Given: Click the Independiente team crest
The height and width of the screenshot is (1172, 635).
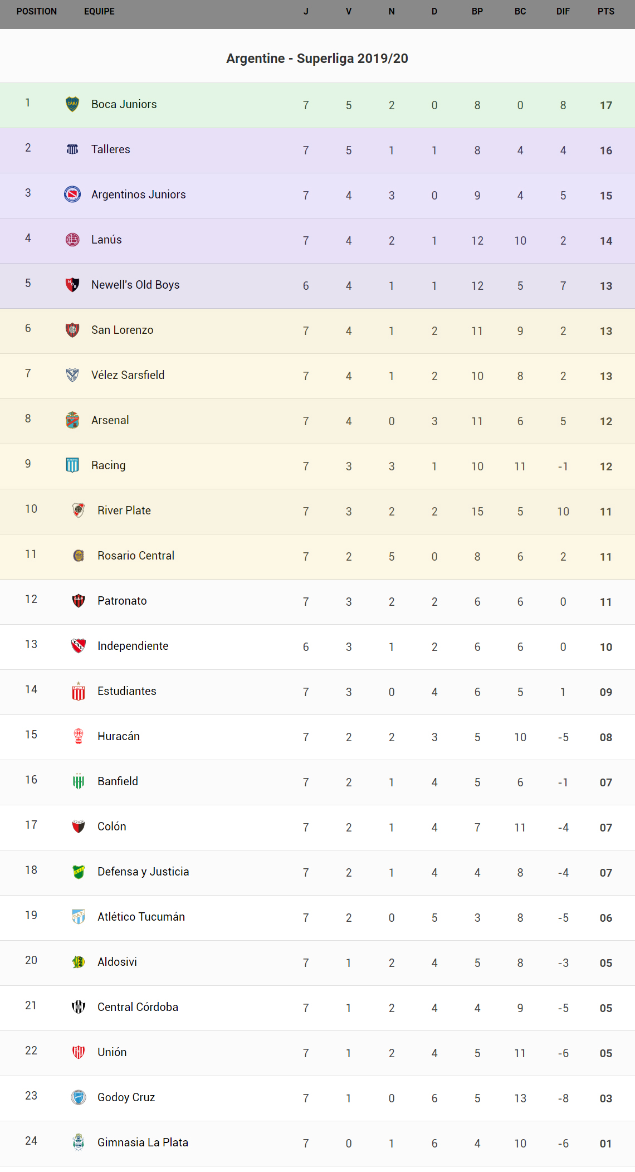Looking at the screenshot, I should point(79,646).
